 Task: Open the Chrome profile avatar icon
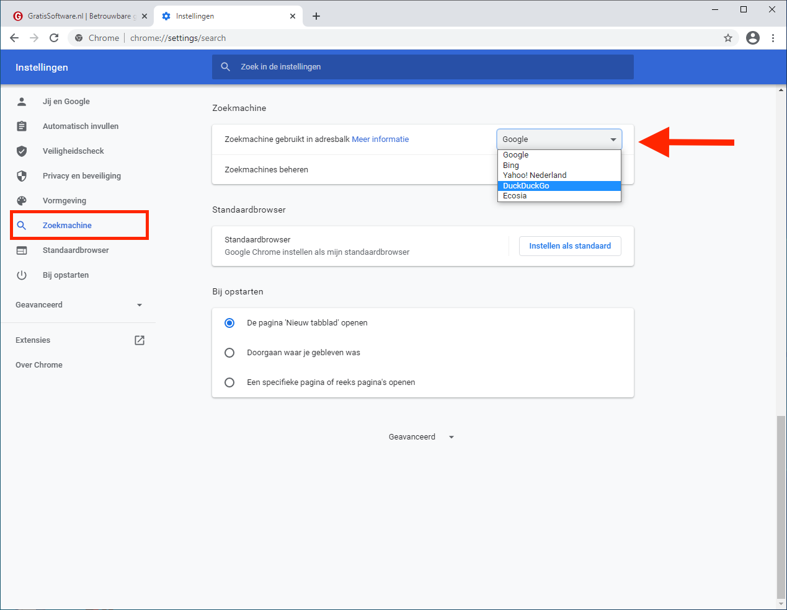pos(752,38)
